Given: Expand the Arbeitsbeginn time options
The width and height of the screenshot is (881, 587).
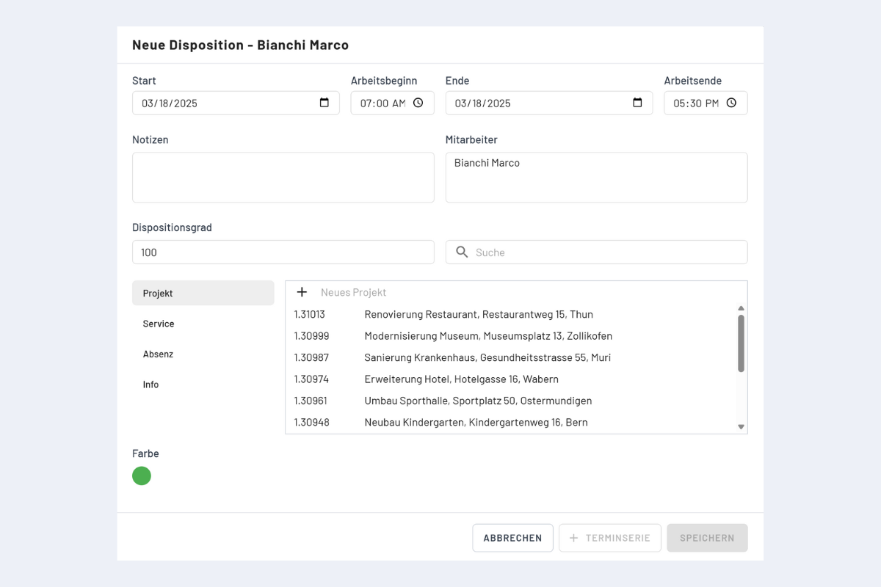Looking at the screenshot, I should point(418,103).
